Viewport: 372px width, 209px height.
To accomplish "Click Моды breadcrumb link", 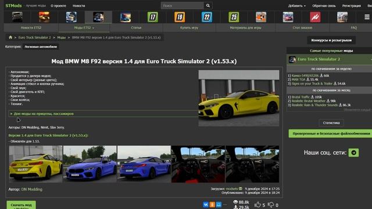I will 61,37.
